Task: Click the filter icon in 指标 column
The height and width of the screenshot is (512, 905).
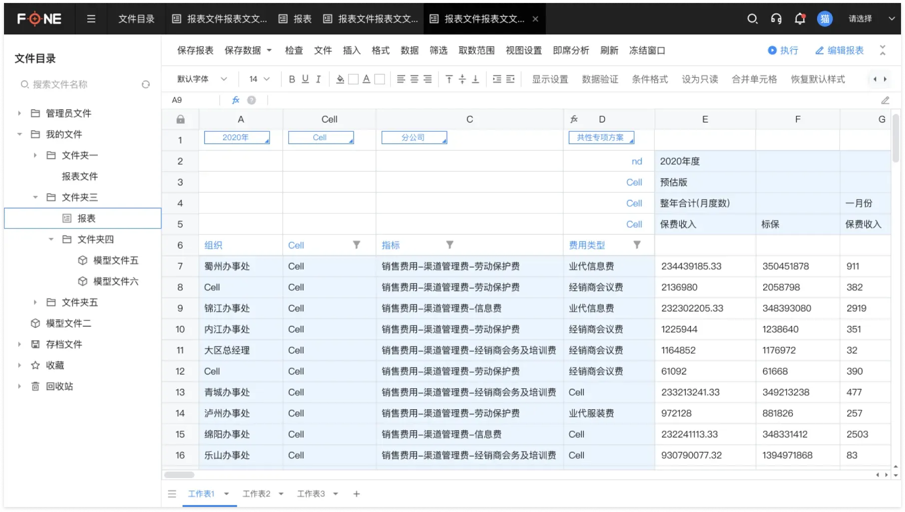Action: (x=450, y=245)
